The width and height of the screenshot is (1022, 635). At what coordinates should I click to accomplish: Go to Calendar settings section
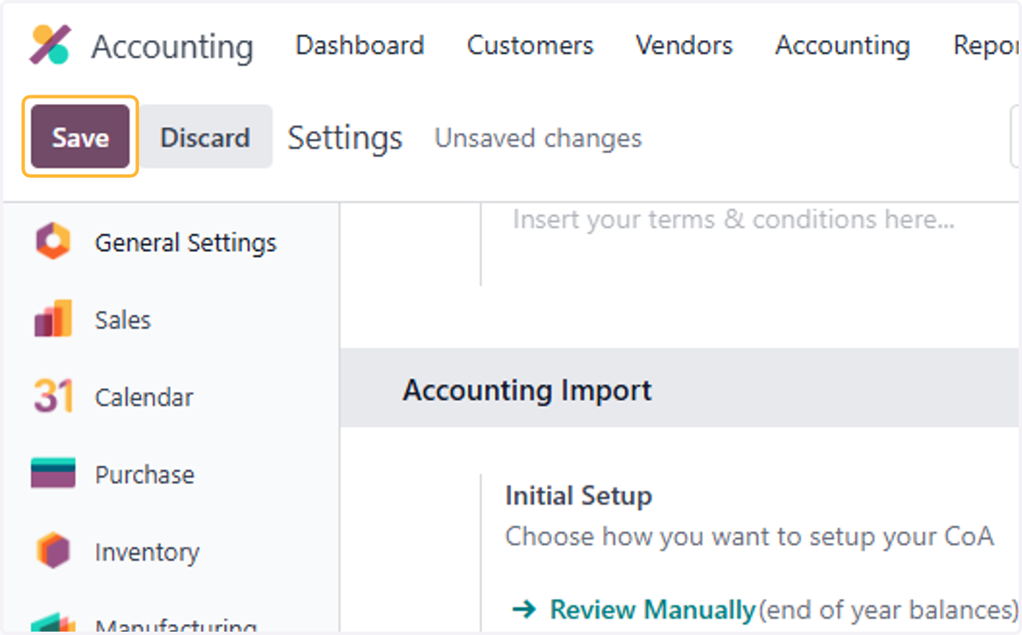pyautogui.click(x=144, y=398)
